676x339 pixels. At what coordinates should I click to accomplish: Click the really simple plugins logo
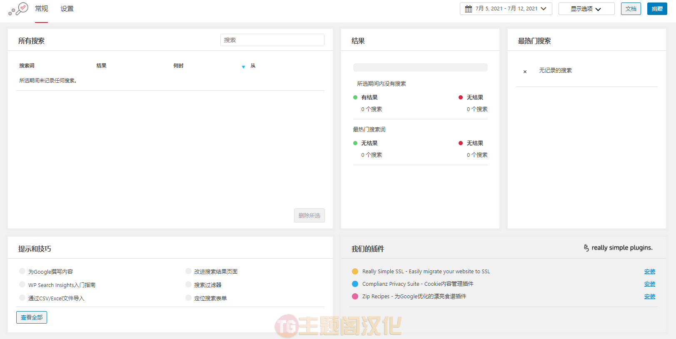click(618, 248)
